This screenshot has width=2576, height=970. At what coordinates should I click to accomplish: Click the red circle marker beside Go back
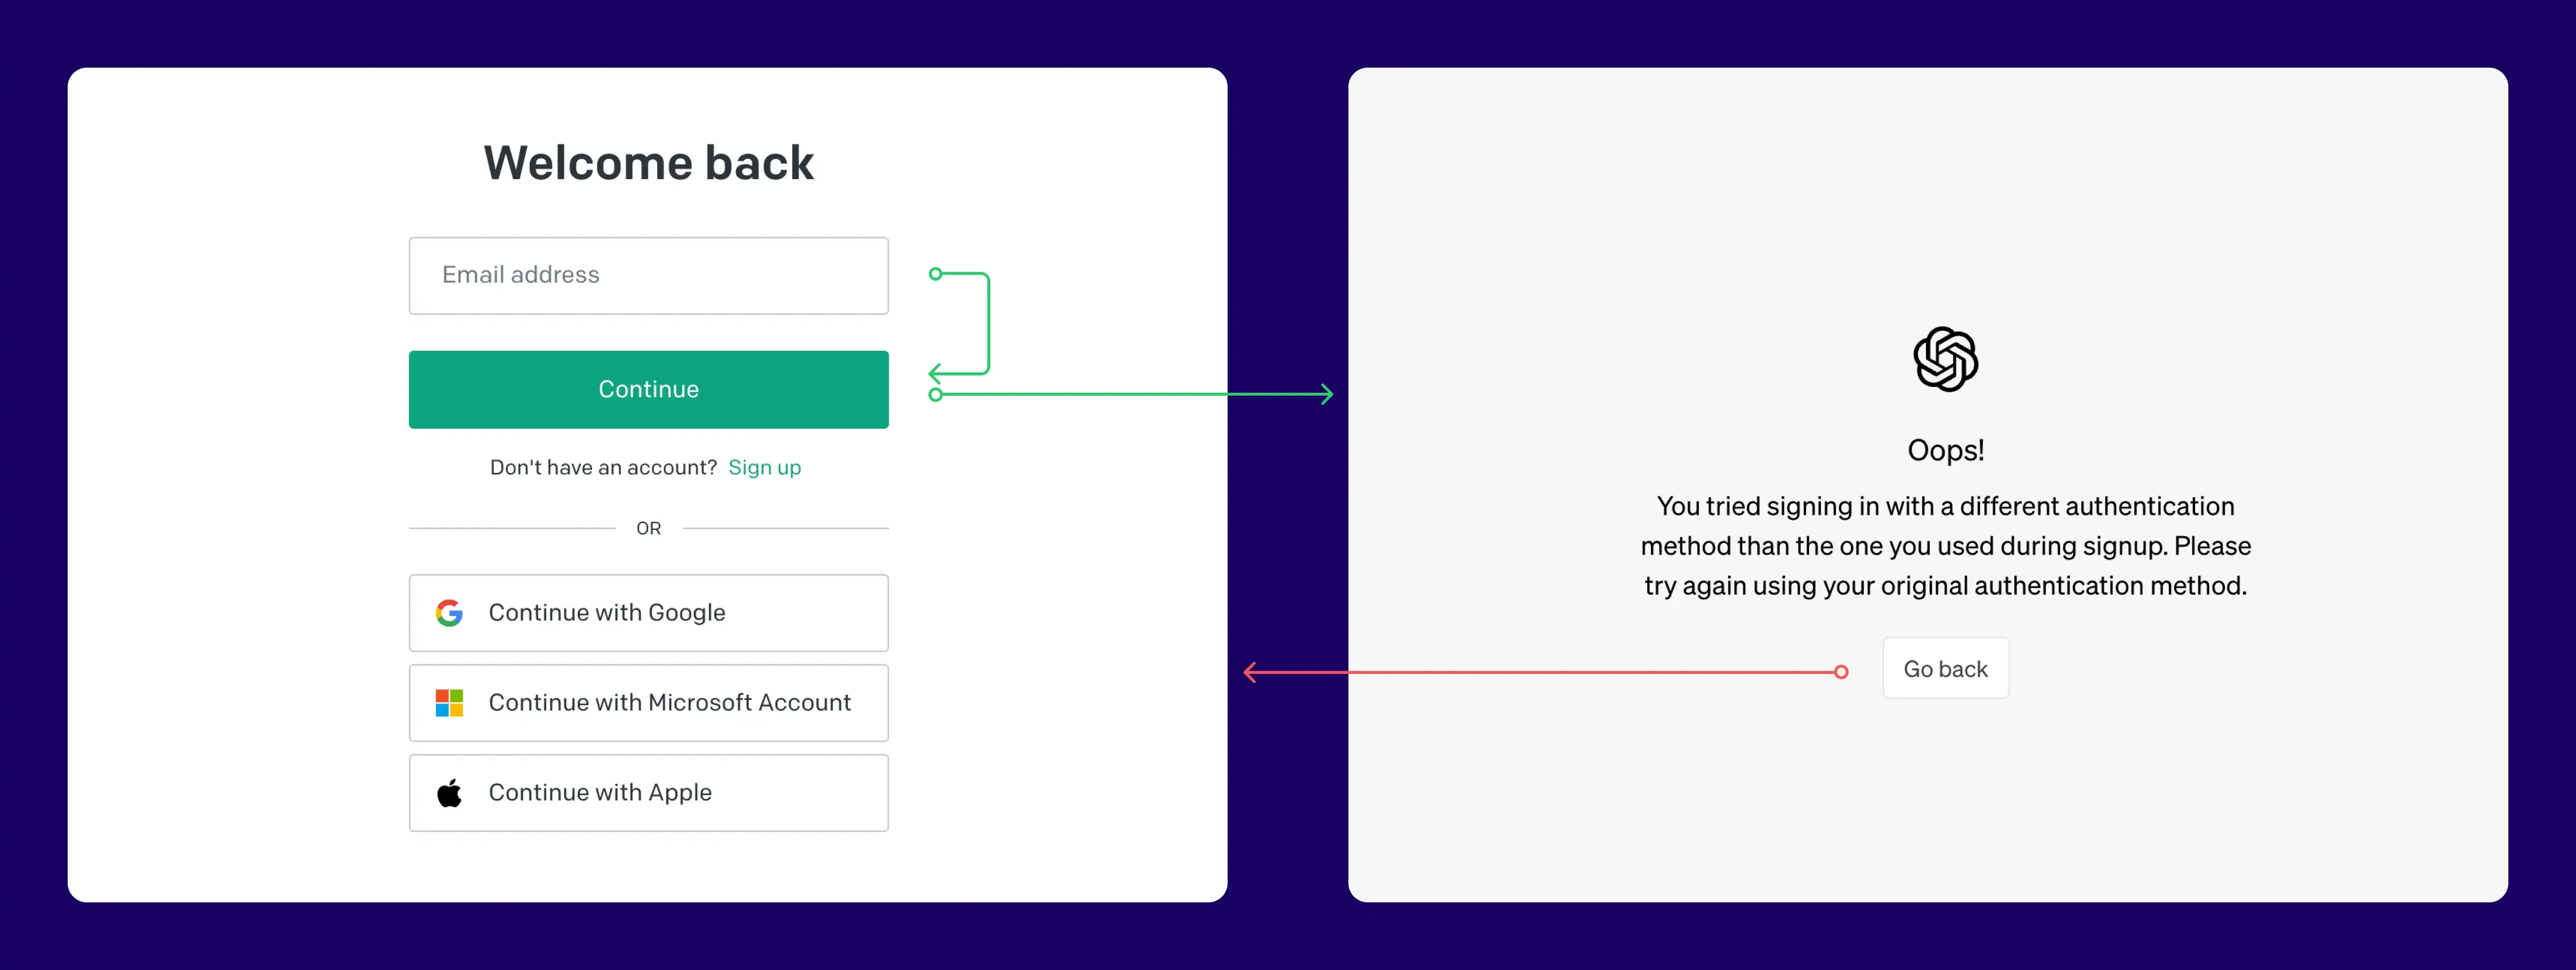click(1841, 672)
